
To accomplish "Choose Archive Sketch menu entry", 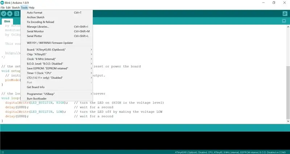I will (x=57, y=17).
